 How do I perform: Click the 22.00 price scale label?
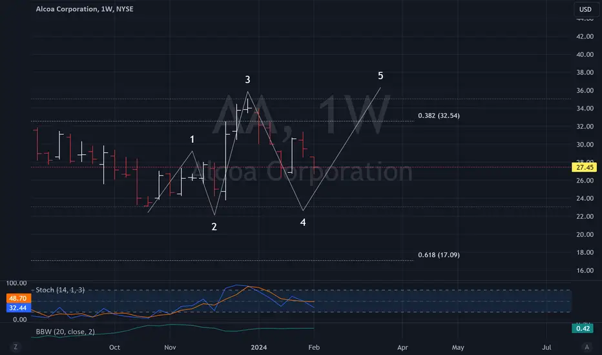(x=585, y=216)
